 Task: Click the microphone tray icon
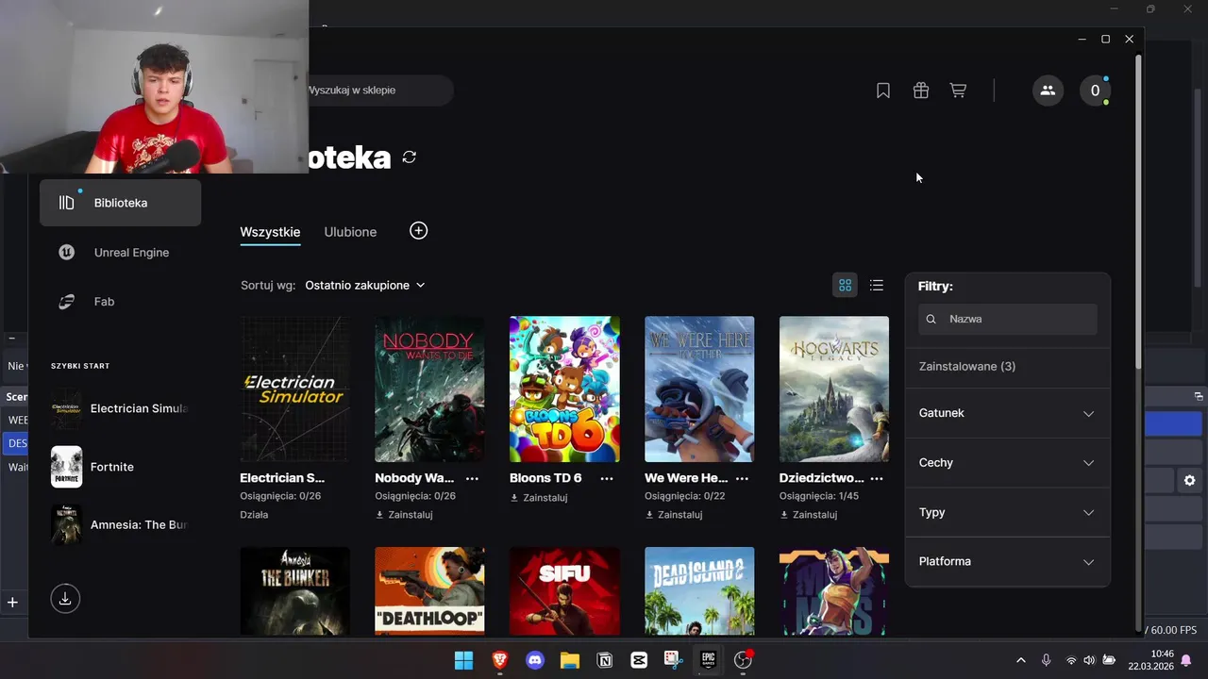(1046, 660)
